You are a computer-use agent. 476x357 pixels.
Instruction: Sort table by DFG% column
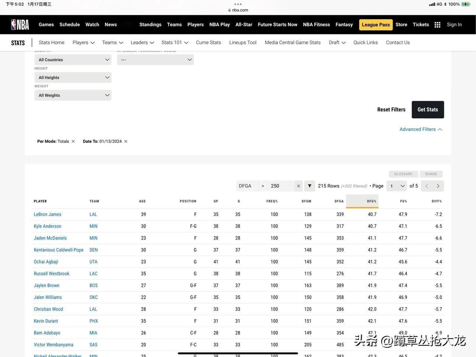[362, 201]
